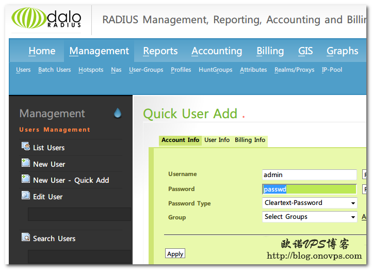Click the List Users icon
The image size is (372, 270).
26,147
